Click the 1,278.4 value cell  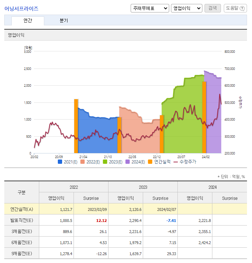(x=56, y=253)
